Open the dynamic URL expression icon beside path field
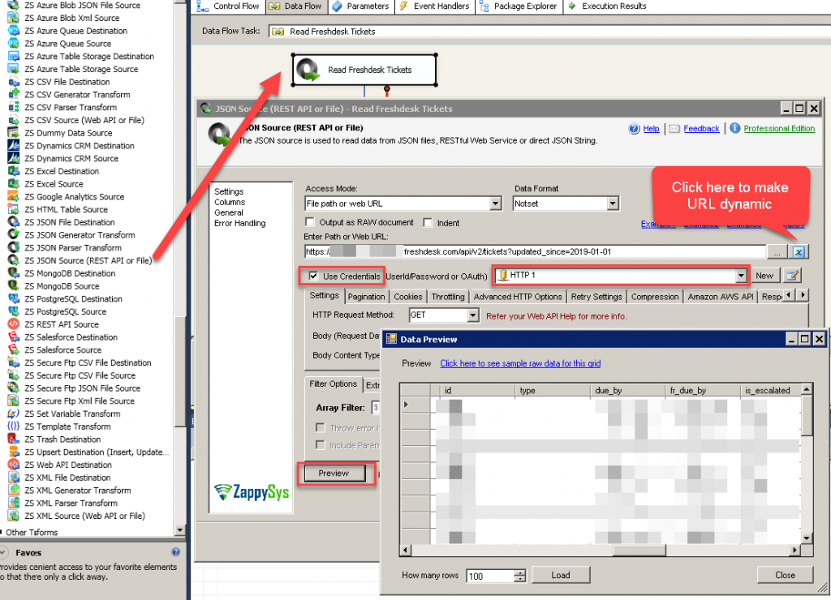The image size is (831, 600). click(x=797, y=251)
